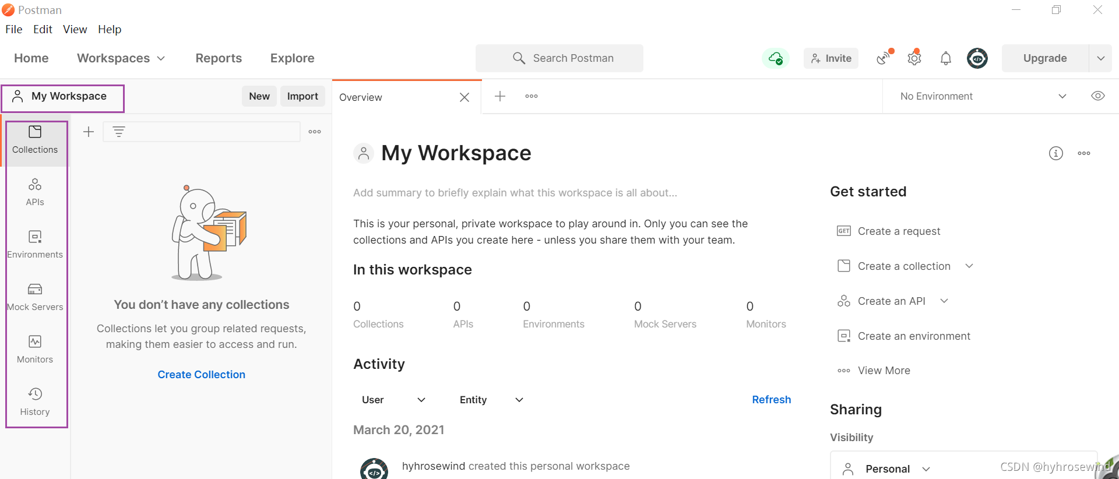Open a new tab with the plus icon
Viewport: 1119px width, 479px height.
tap(500, 96)
